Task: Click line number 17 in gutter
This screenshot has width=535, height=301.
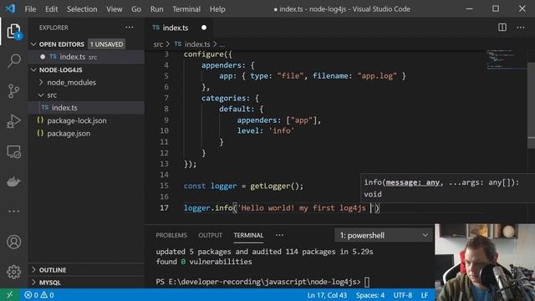Action: click(164, 208)
